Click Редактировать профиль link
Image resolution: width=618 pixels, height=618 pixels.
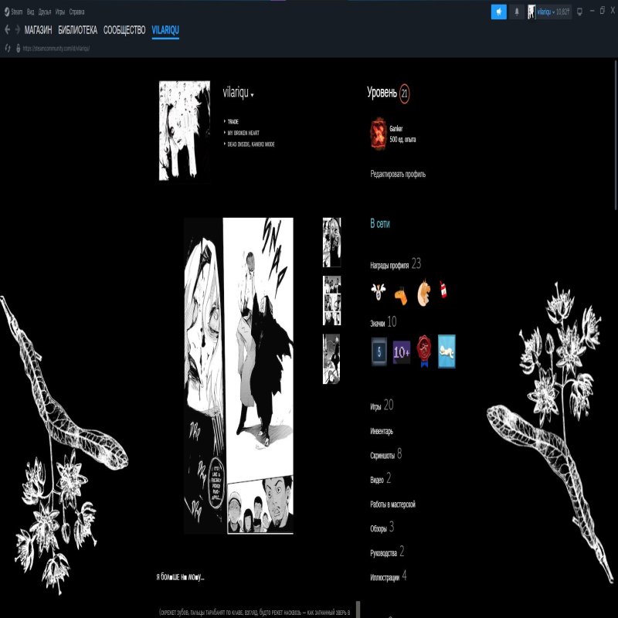point(398,175)
